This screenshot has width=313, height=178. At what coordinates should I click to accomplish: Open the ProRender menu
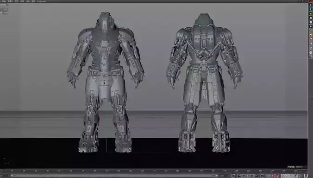[41, 1]
